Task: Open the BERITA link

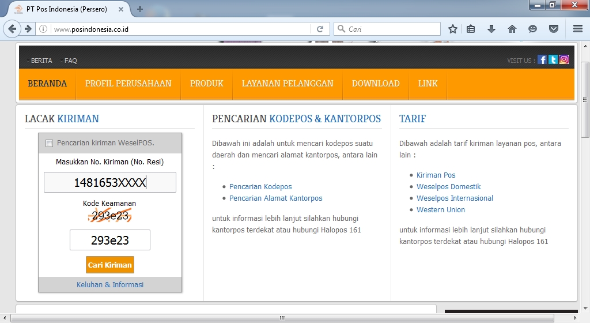Action: point(41,61)
